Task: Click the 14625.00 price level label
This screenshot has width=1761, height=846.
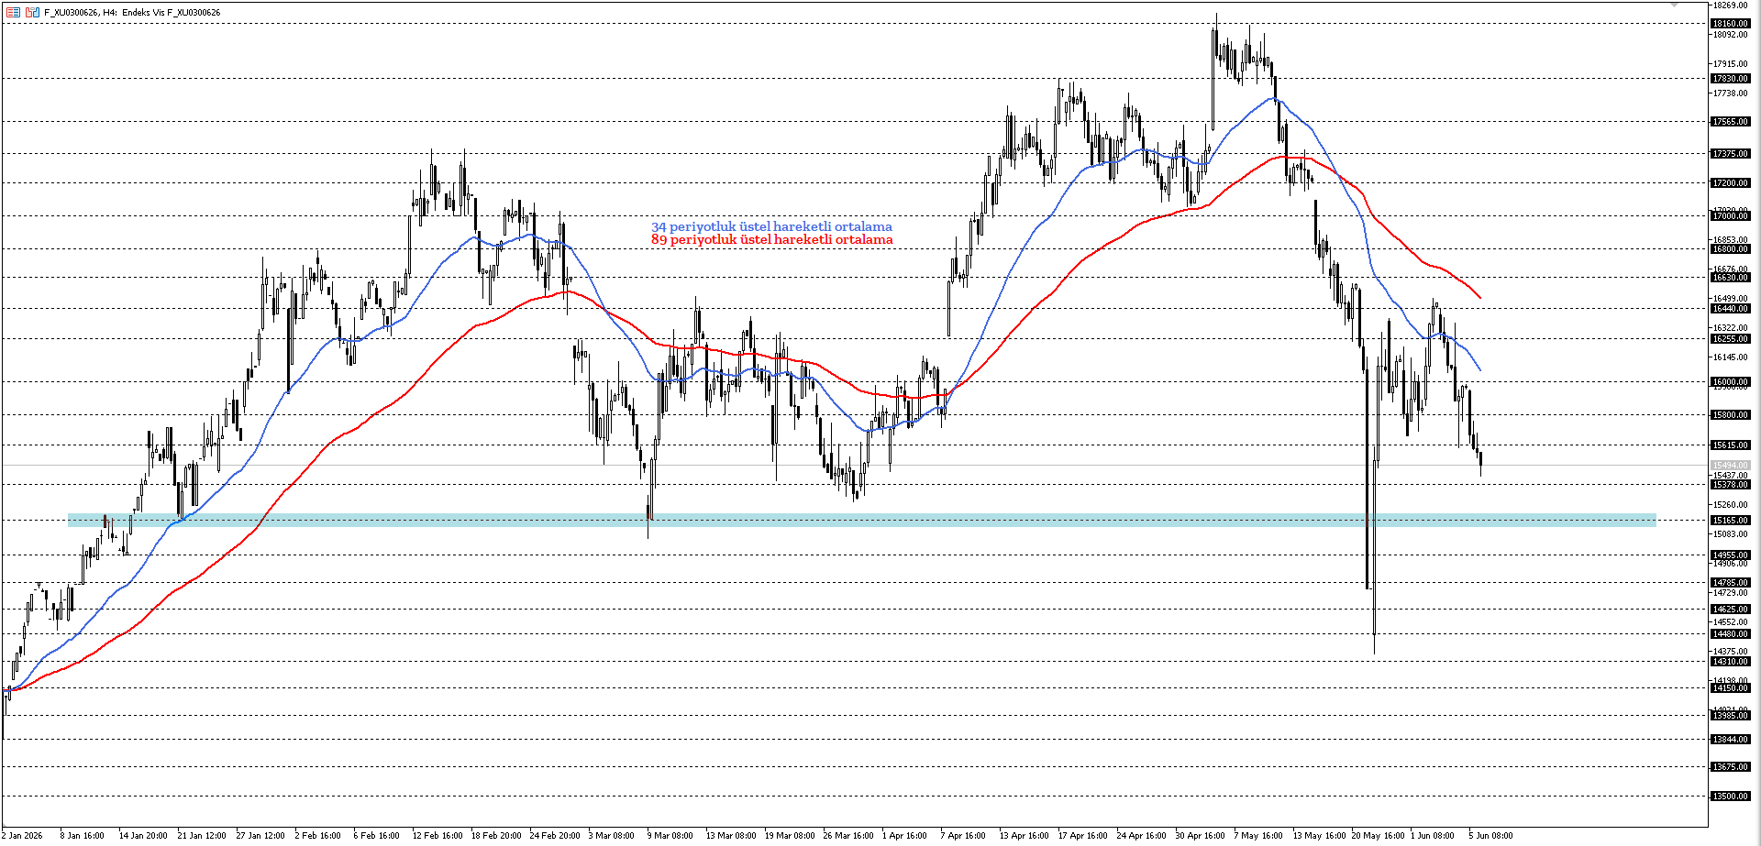Action: (1731, 610)
